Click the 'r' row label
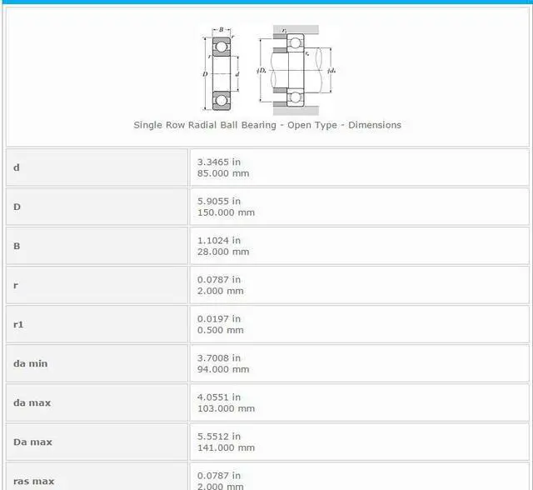Viewport: 533px width, 490px height. point(16,285)
